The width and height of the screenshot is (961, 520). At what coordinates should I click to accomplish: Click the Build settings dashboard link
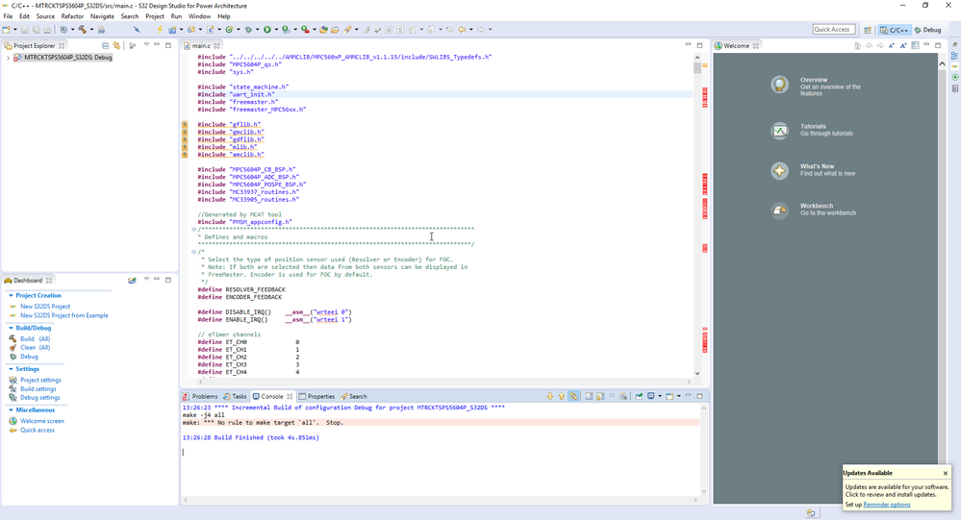pos(38,389)
